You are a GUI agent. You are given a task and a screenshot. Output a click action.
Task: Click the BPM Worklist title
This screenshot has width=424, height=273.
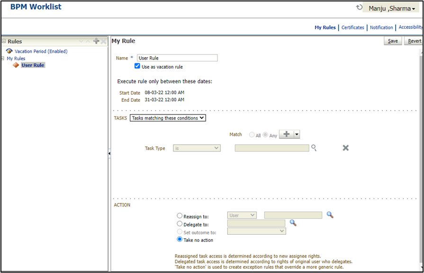36,7
